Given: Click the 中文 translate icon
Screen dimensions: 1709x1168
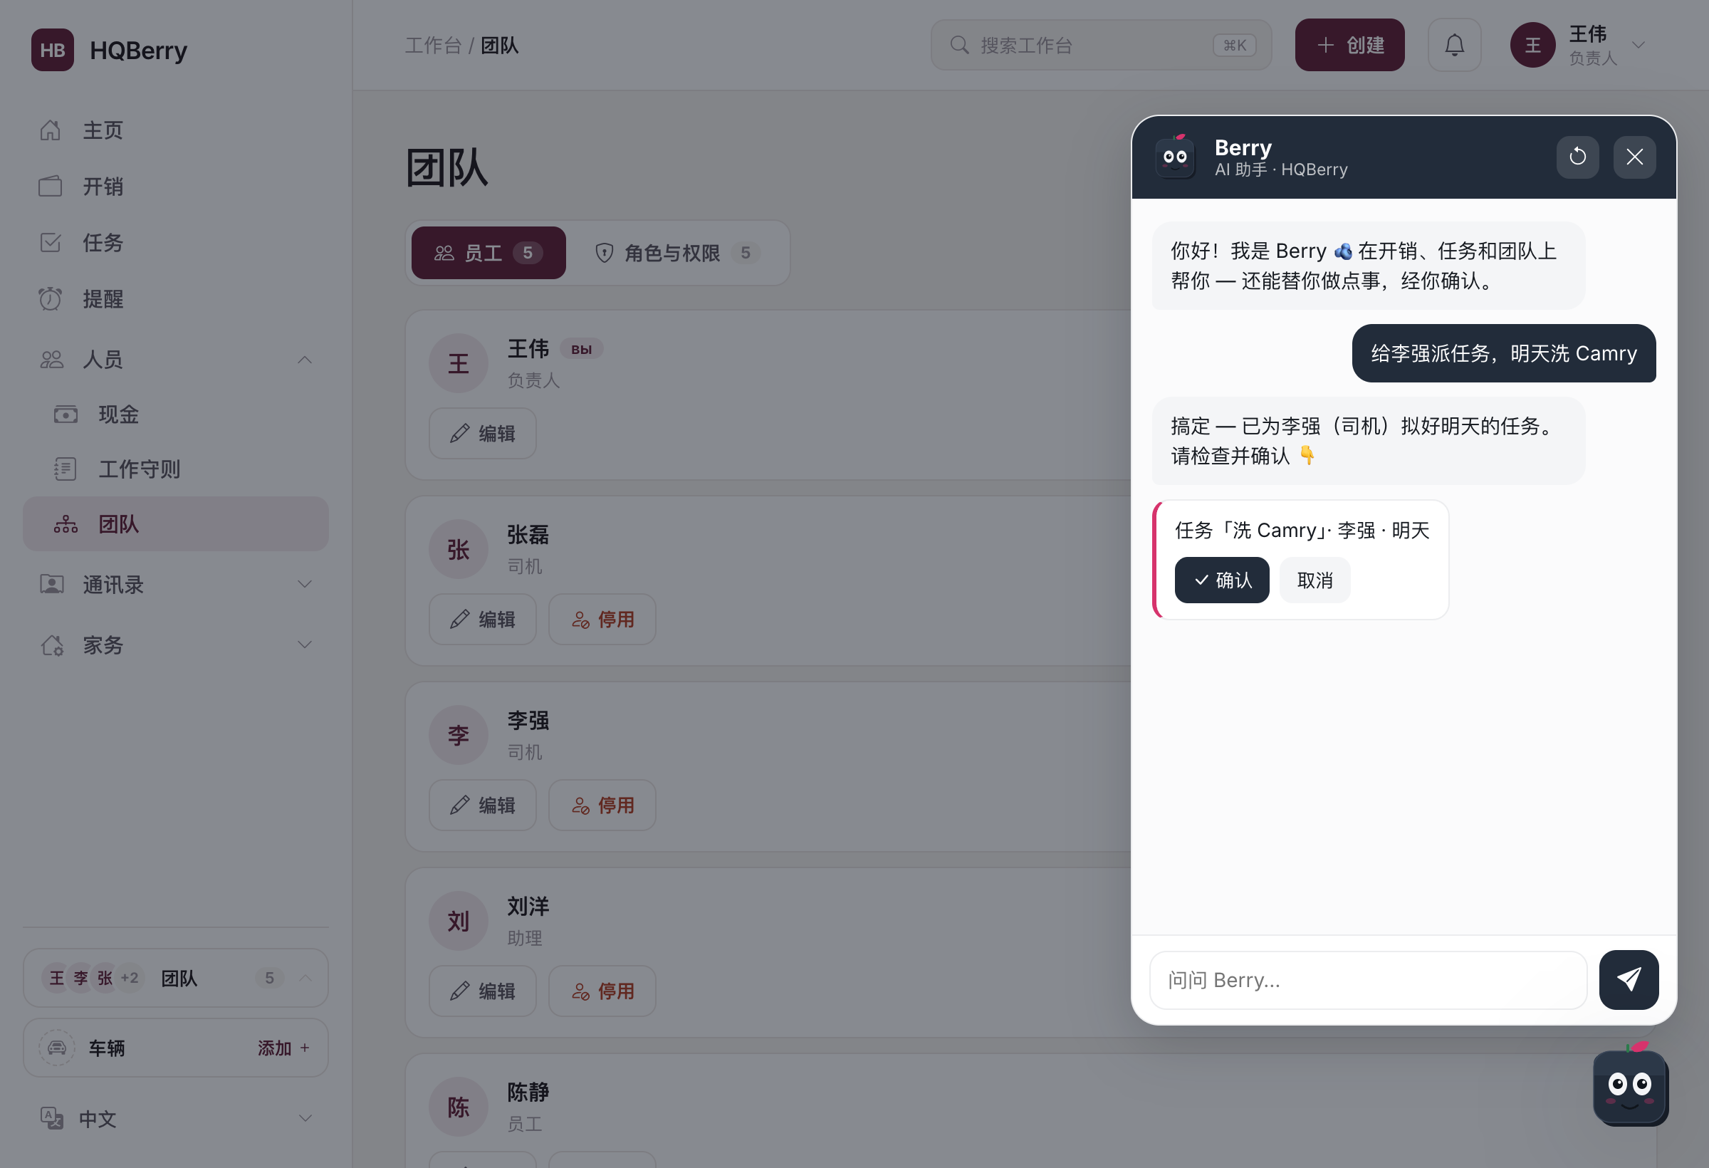Looking at the screenshot, I should (x=51, y=1119).
